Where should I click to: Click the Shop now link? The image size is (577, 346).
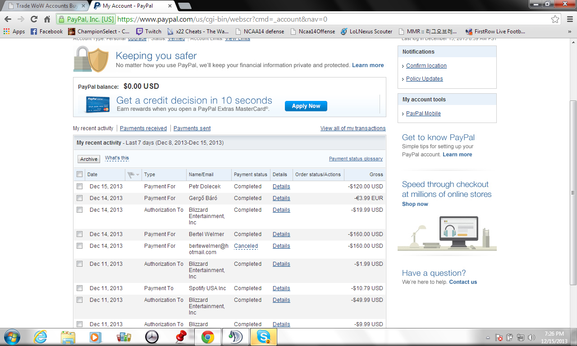click(415, 204)
